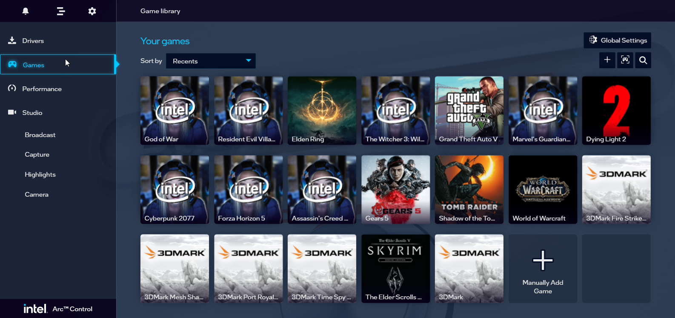
Task: Select the Dying Light 2 tile
Action: coord(616,111)
